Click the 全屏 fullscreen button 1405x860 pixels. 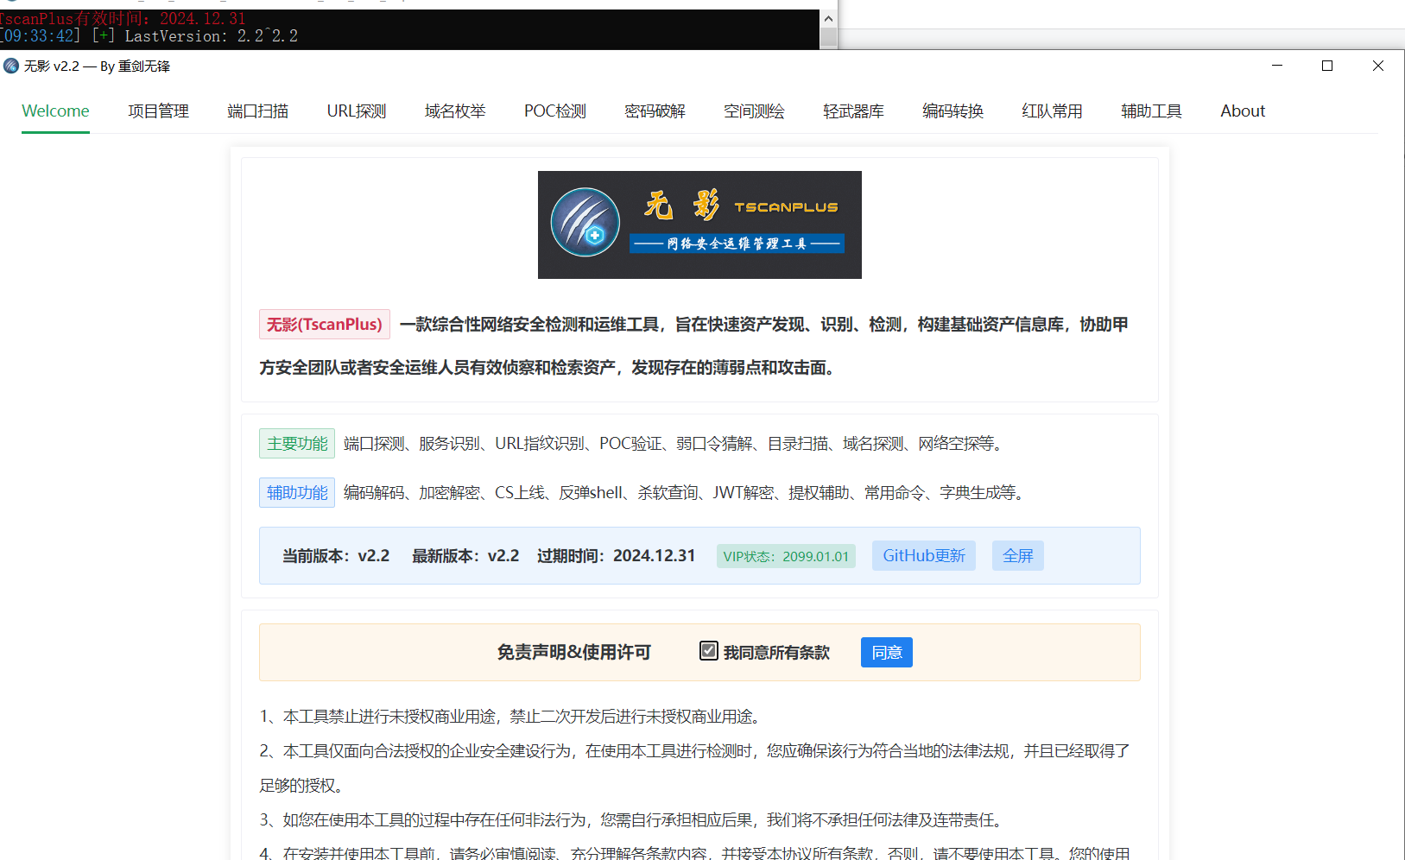1018,556
